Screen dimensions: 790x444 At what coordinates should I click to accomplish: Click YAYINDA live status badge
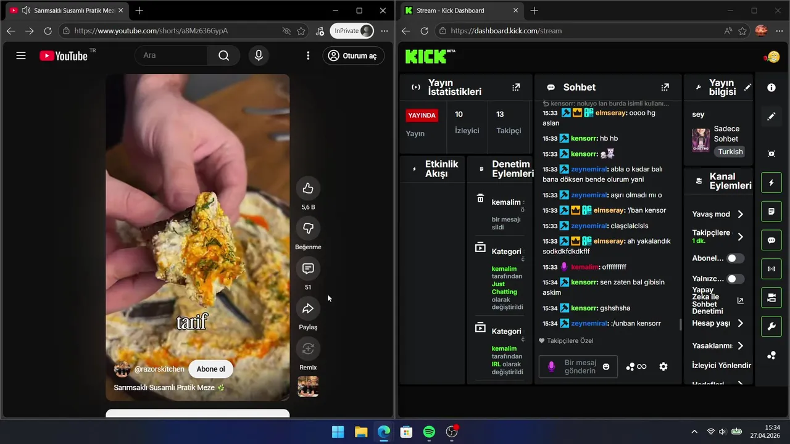click(x=422, y=115)
